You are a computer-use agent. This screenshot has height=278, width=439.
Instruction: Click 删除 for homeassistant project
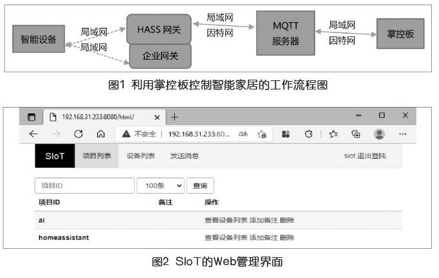coord(287,238)
